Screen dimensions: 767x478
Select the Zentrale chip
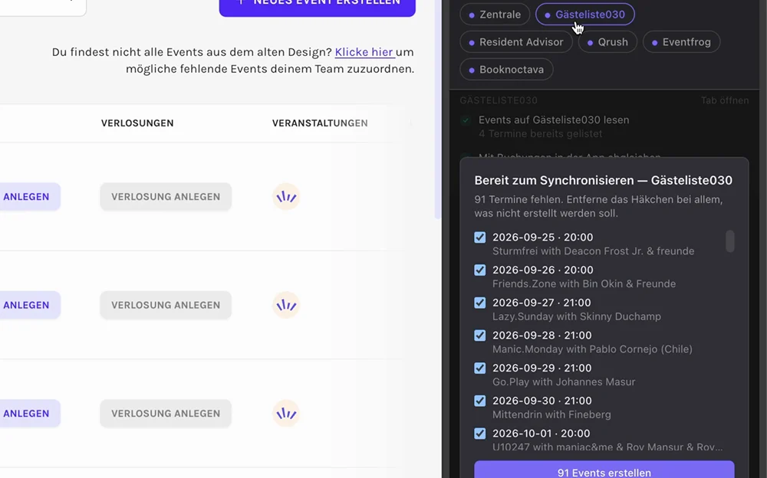495,15
